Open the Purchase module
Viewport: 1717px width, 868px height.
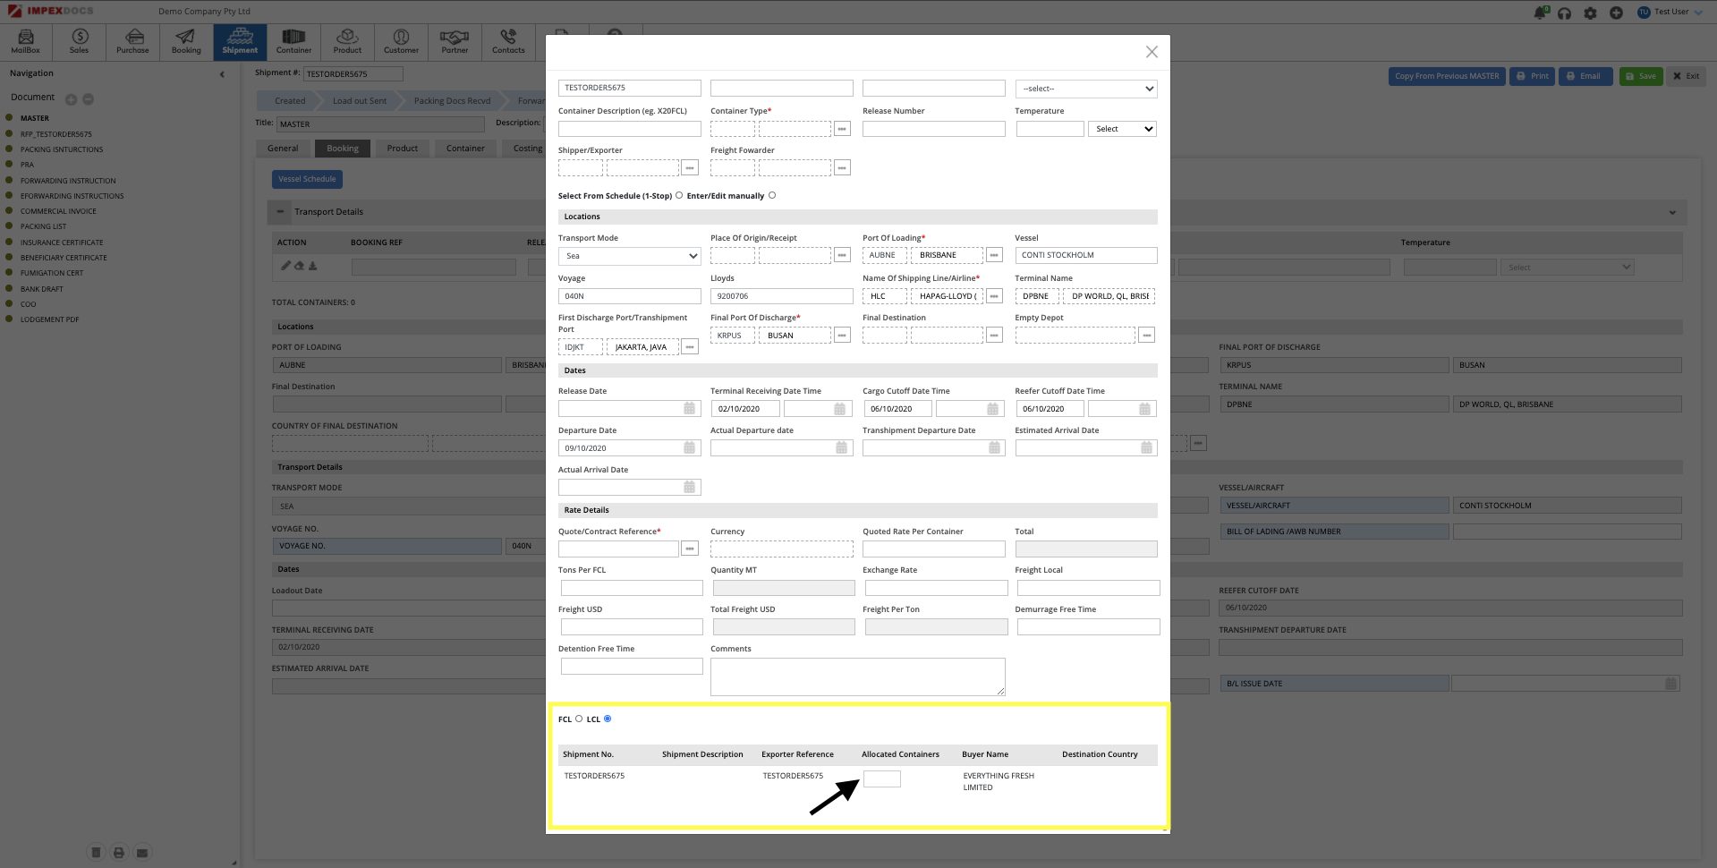tap(133, 41)
